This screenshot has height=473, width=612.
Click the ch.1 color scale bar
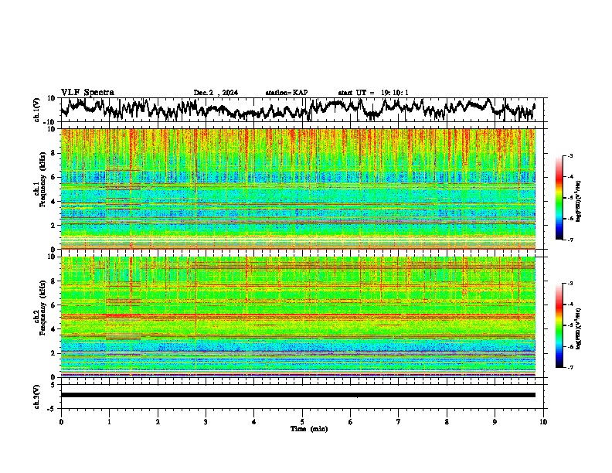click(559, 198)
